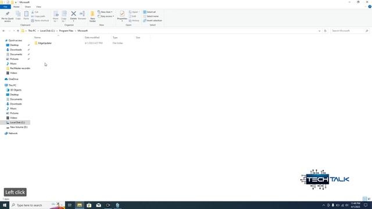Screen dimensions: 372x209
Task: Create a folder with New folder icon
Action: [x=92, y=14]
